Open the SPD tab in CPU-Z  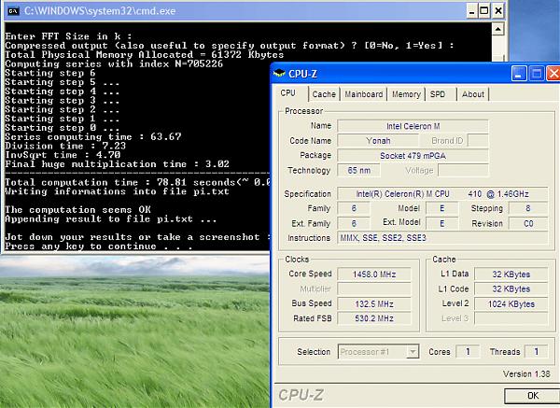438,94
